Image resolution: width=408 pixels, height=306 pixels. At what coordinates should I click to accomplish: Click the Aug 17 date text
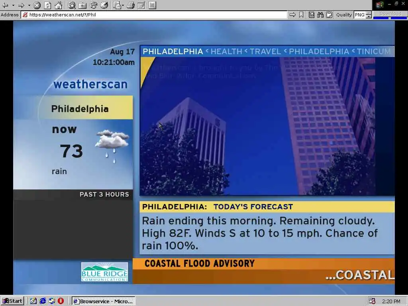pos(122,52)
